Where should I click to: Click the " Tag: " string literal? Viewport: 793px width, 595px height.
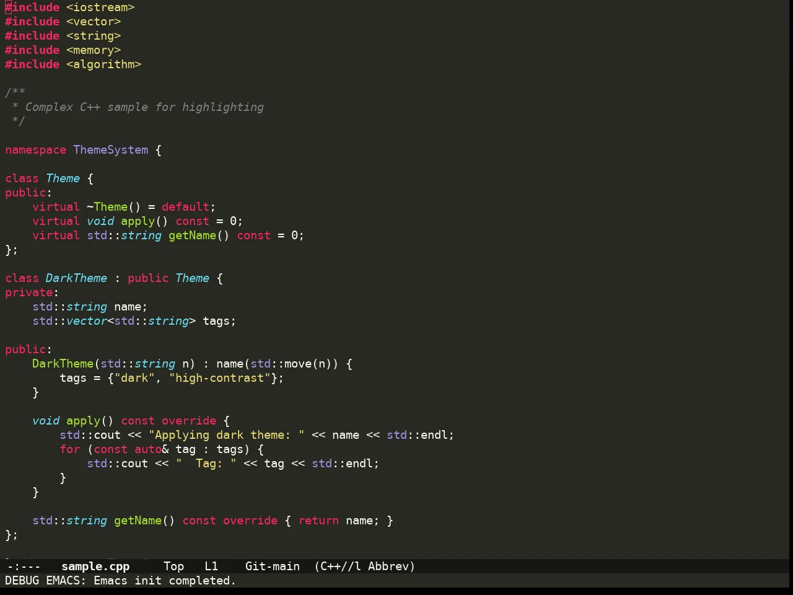coord(206,464)
